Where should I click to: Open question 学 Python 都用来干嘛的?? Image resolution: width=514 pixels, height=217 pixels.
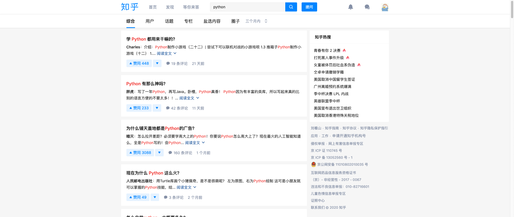tap(151, 39)
